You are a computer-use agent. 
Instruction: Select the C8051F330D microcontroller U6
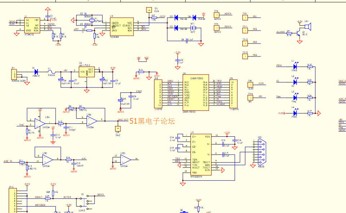(196, 92)
